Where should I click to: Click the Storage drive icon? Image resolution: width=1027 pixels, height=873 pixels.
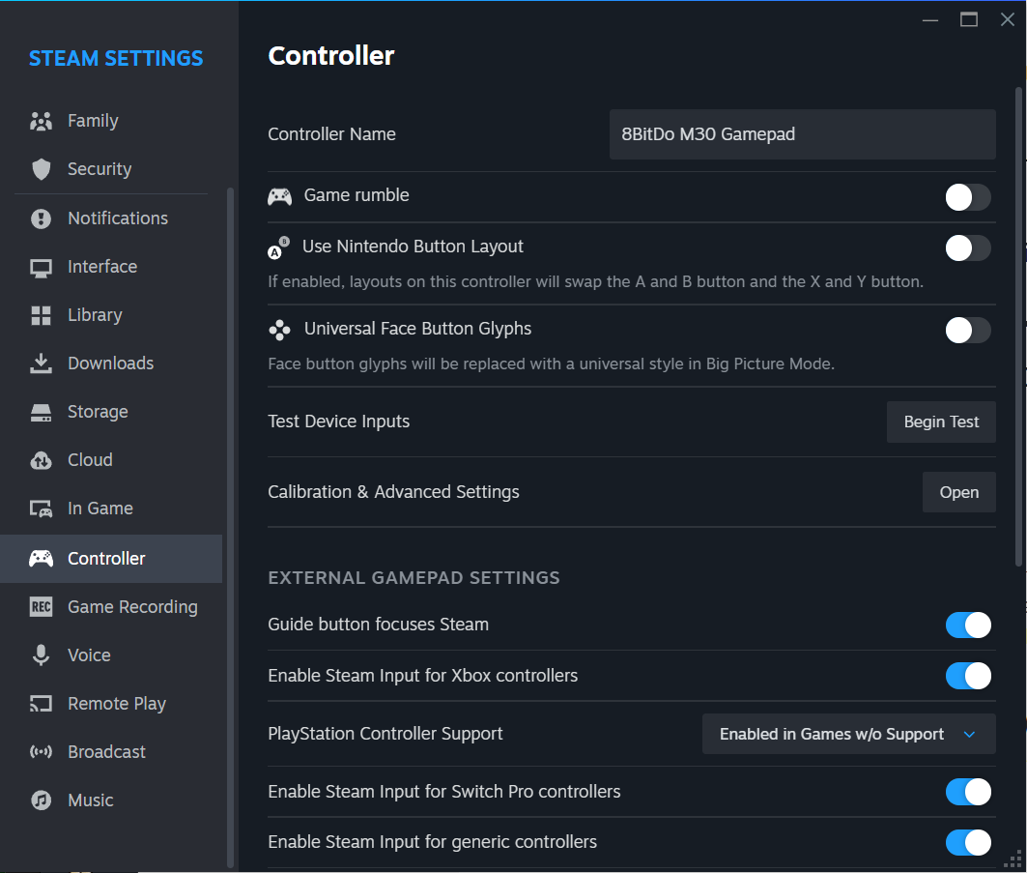coord(41,412)
